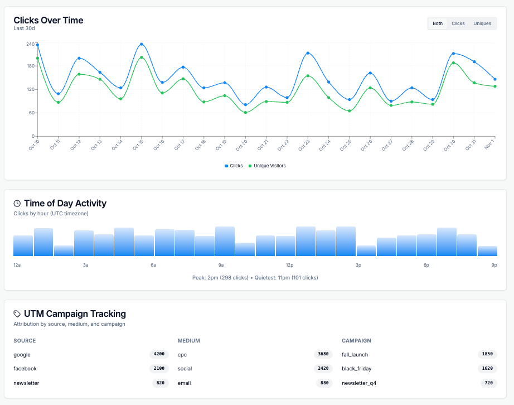Enable the Uniques view
This screenshot has height=405, width=514.
tap(483, 23)
